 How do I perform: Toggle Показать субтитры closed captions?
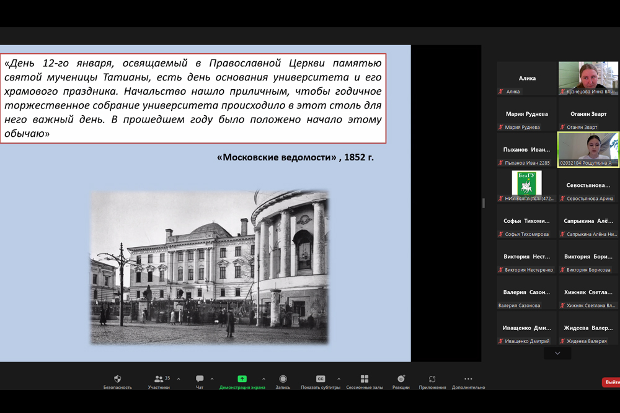(x=321, y=379)
